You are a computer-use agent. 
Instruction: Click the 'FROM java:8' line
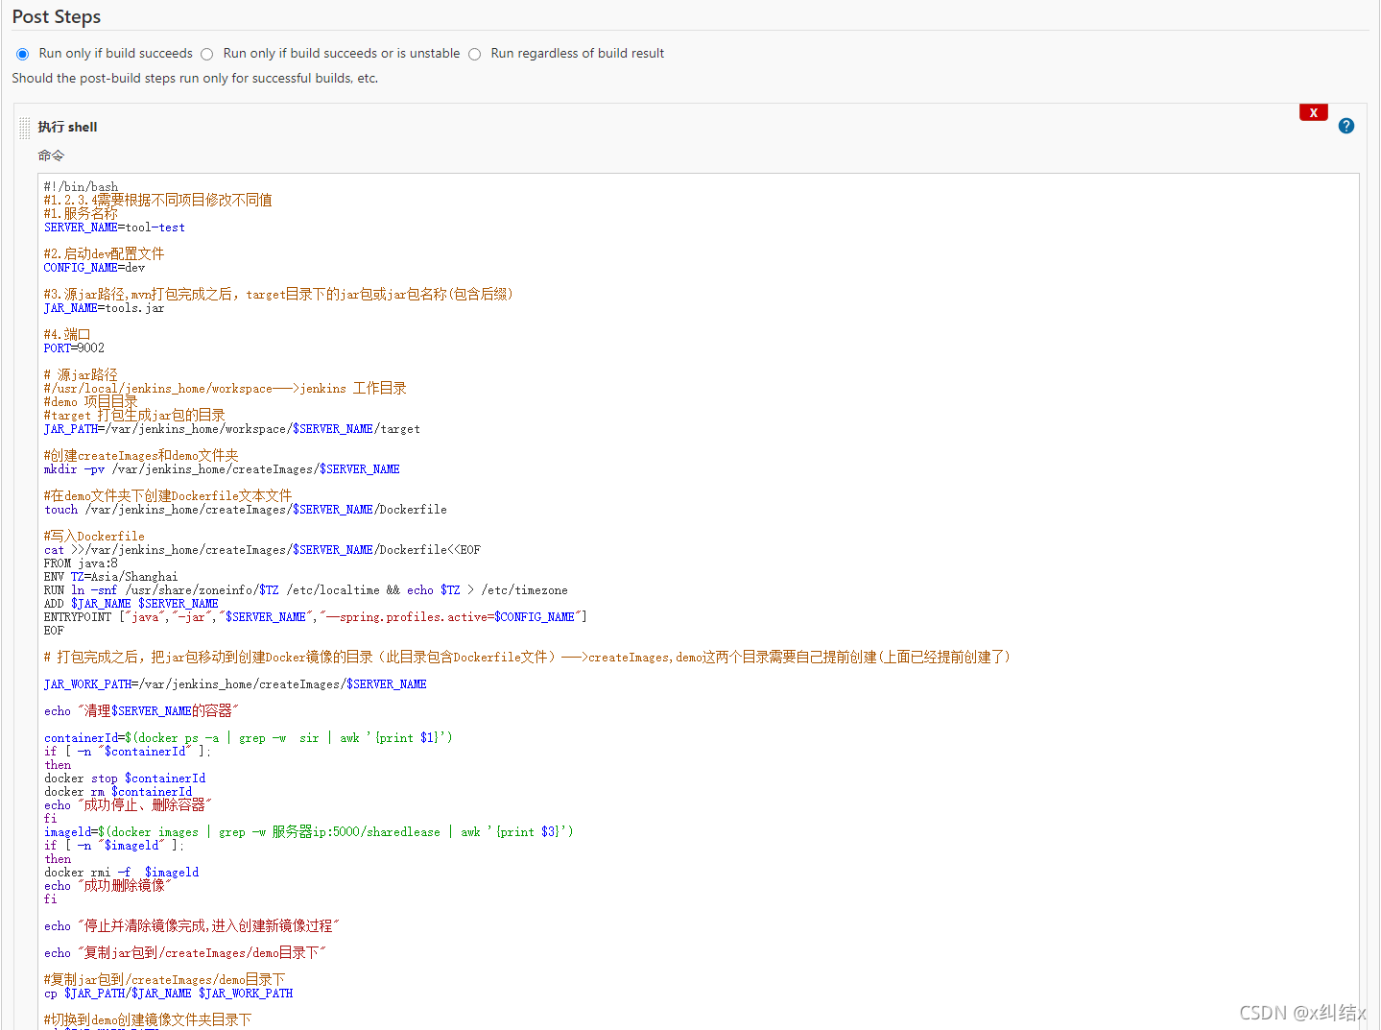81,563
